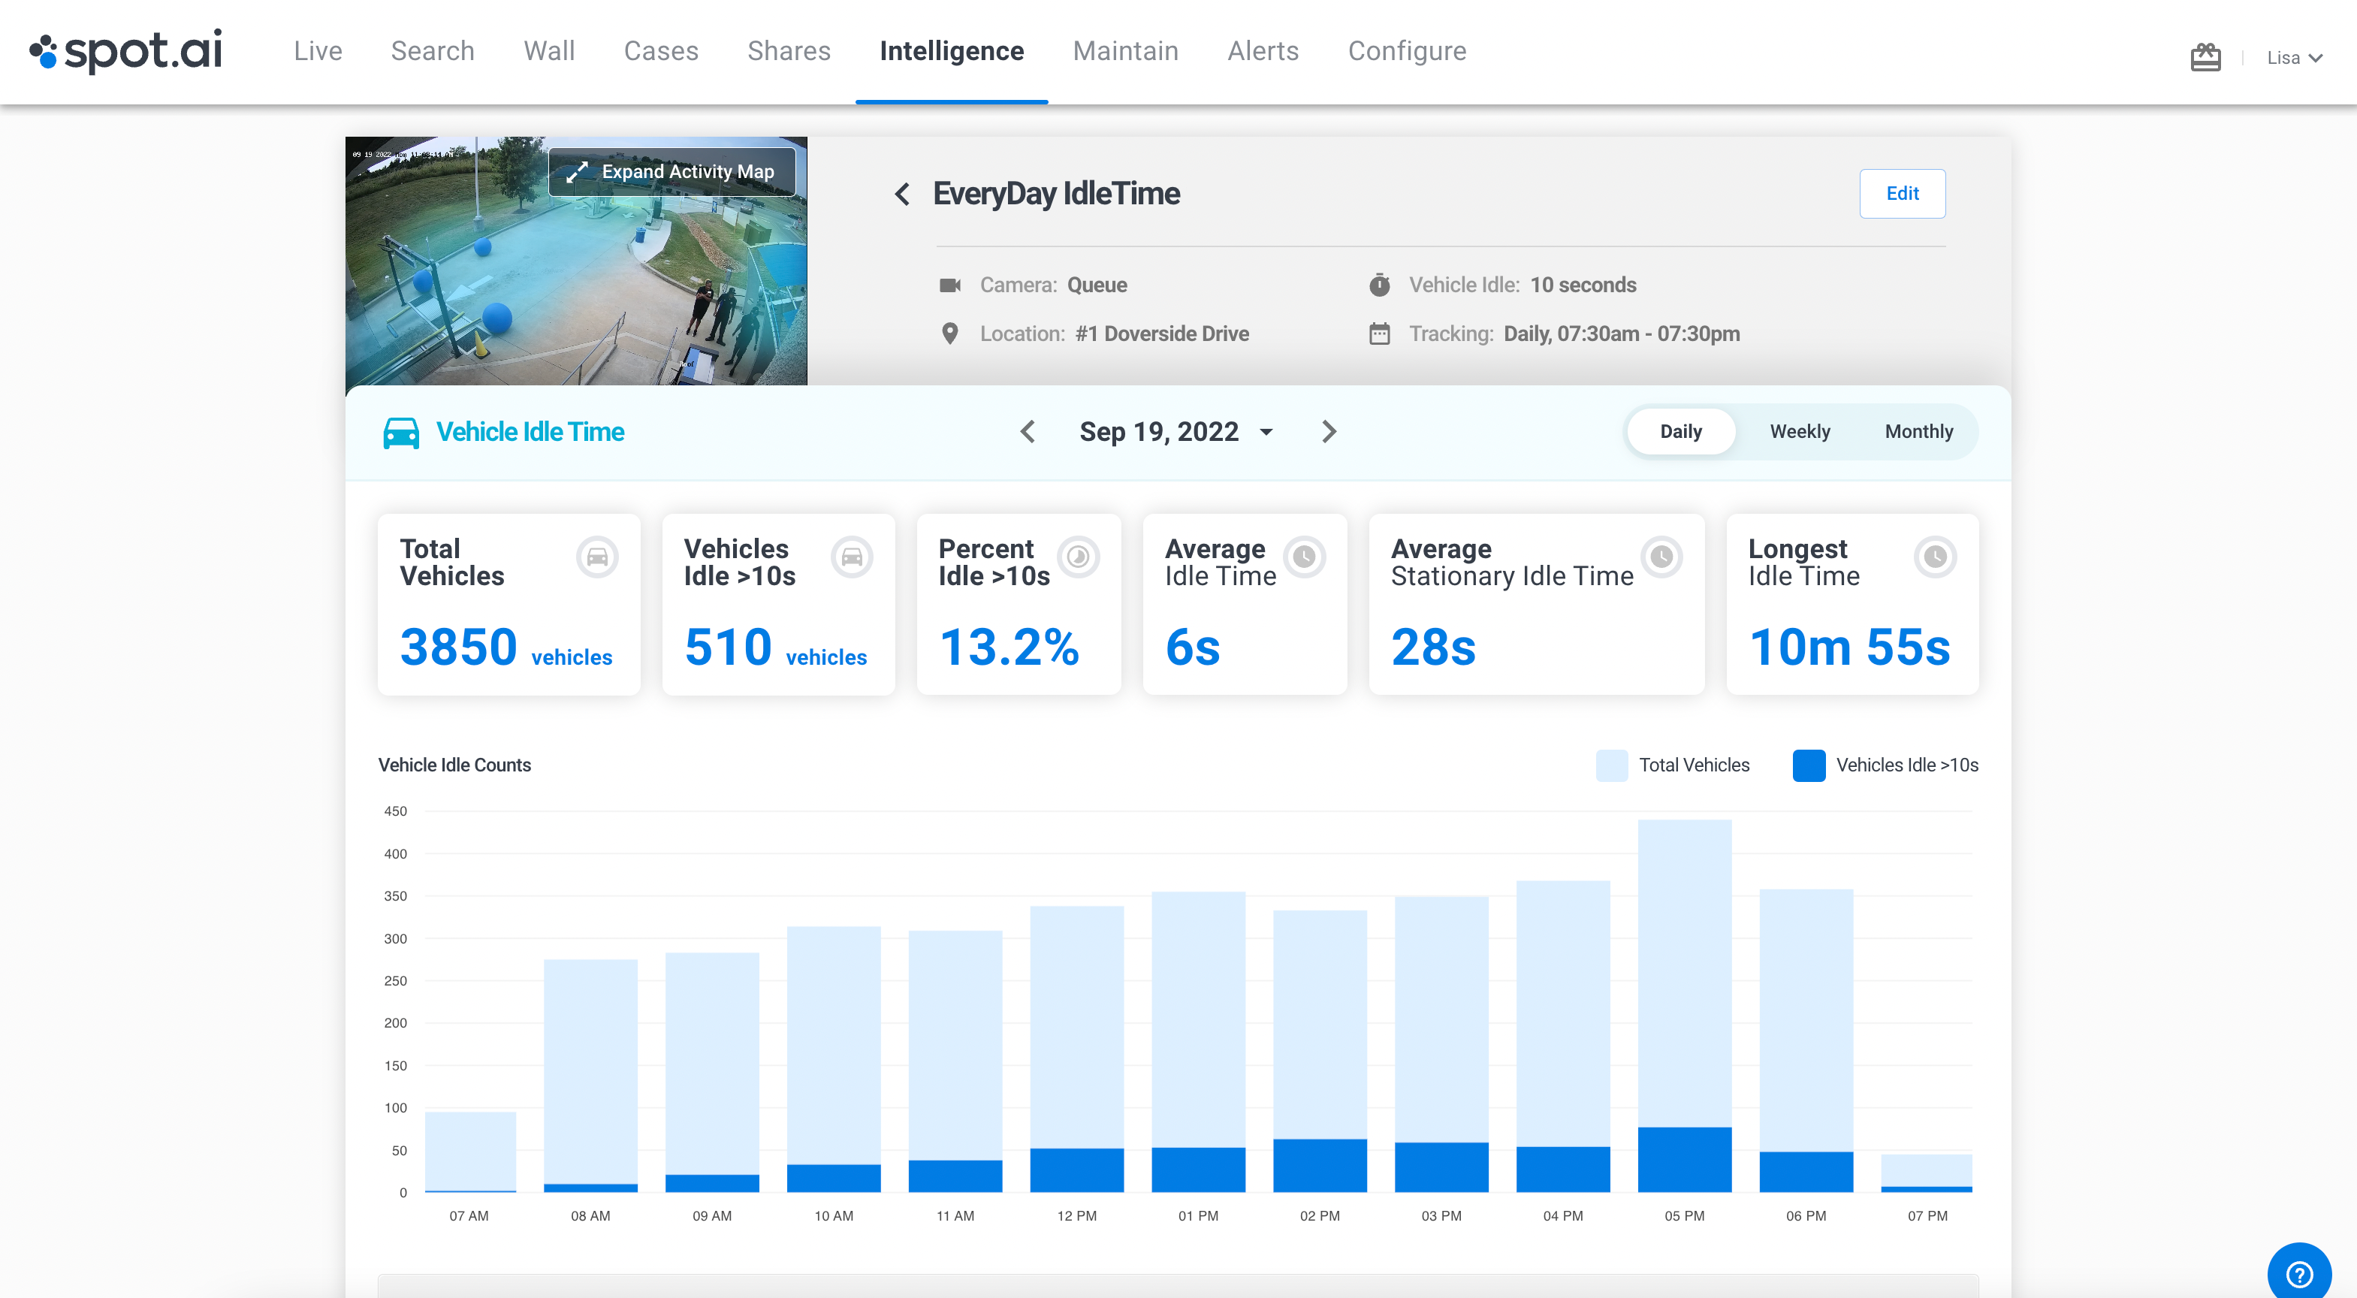Viewport: 2357px width, 1298px height.
Task: Open the Sep 19, 2022 date dropdown
Action: pos(1175,432)
